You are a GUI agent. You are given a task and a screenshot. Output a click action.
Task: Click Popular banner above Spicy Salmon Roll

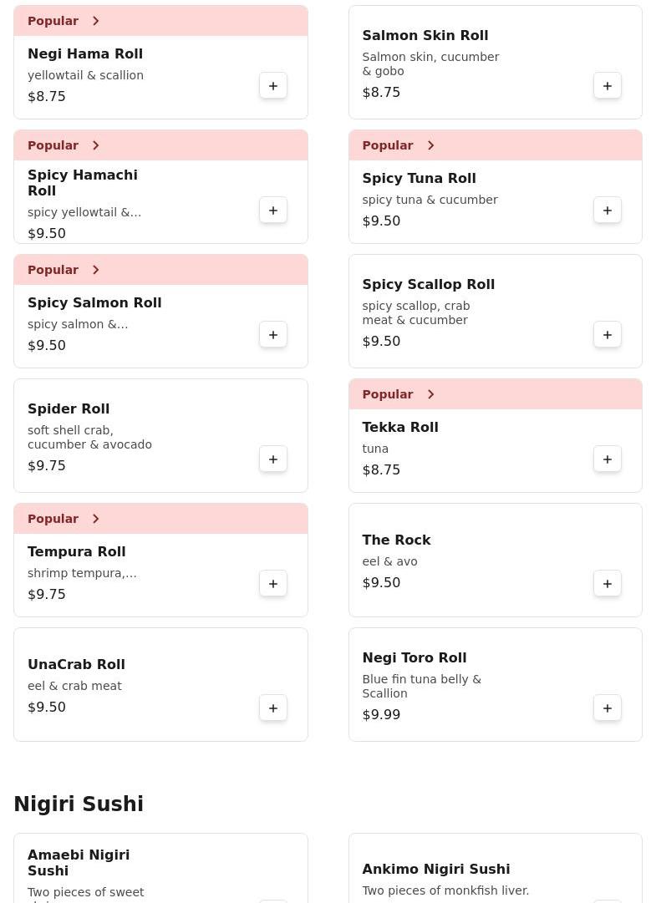tap(160, 270)
